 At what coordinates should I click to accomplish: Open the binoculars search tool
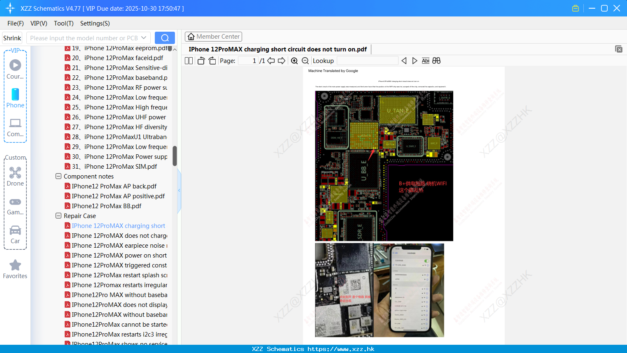(x=436, y=60)
